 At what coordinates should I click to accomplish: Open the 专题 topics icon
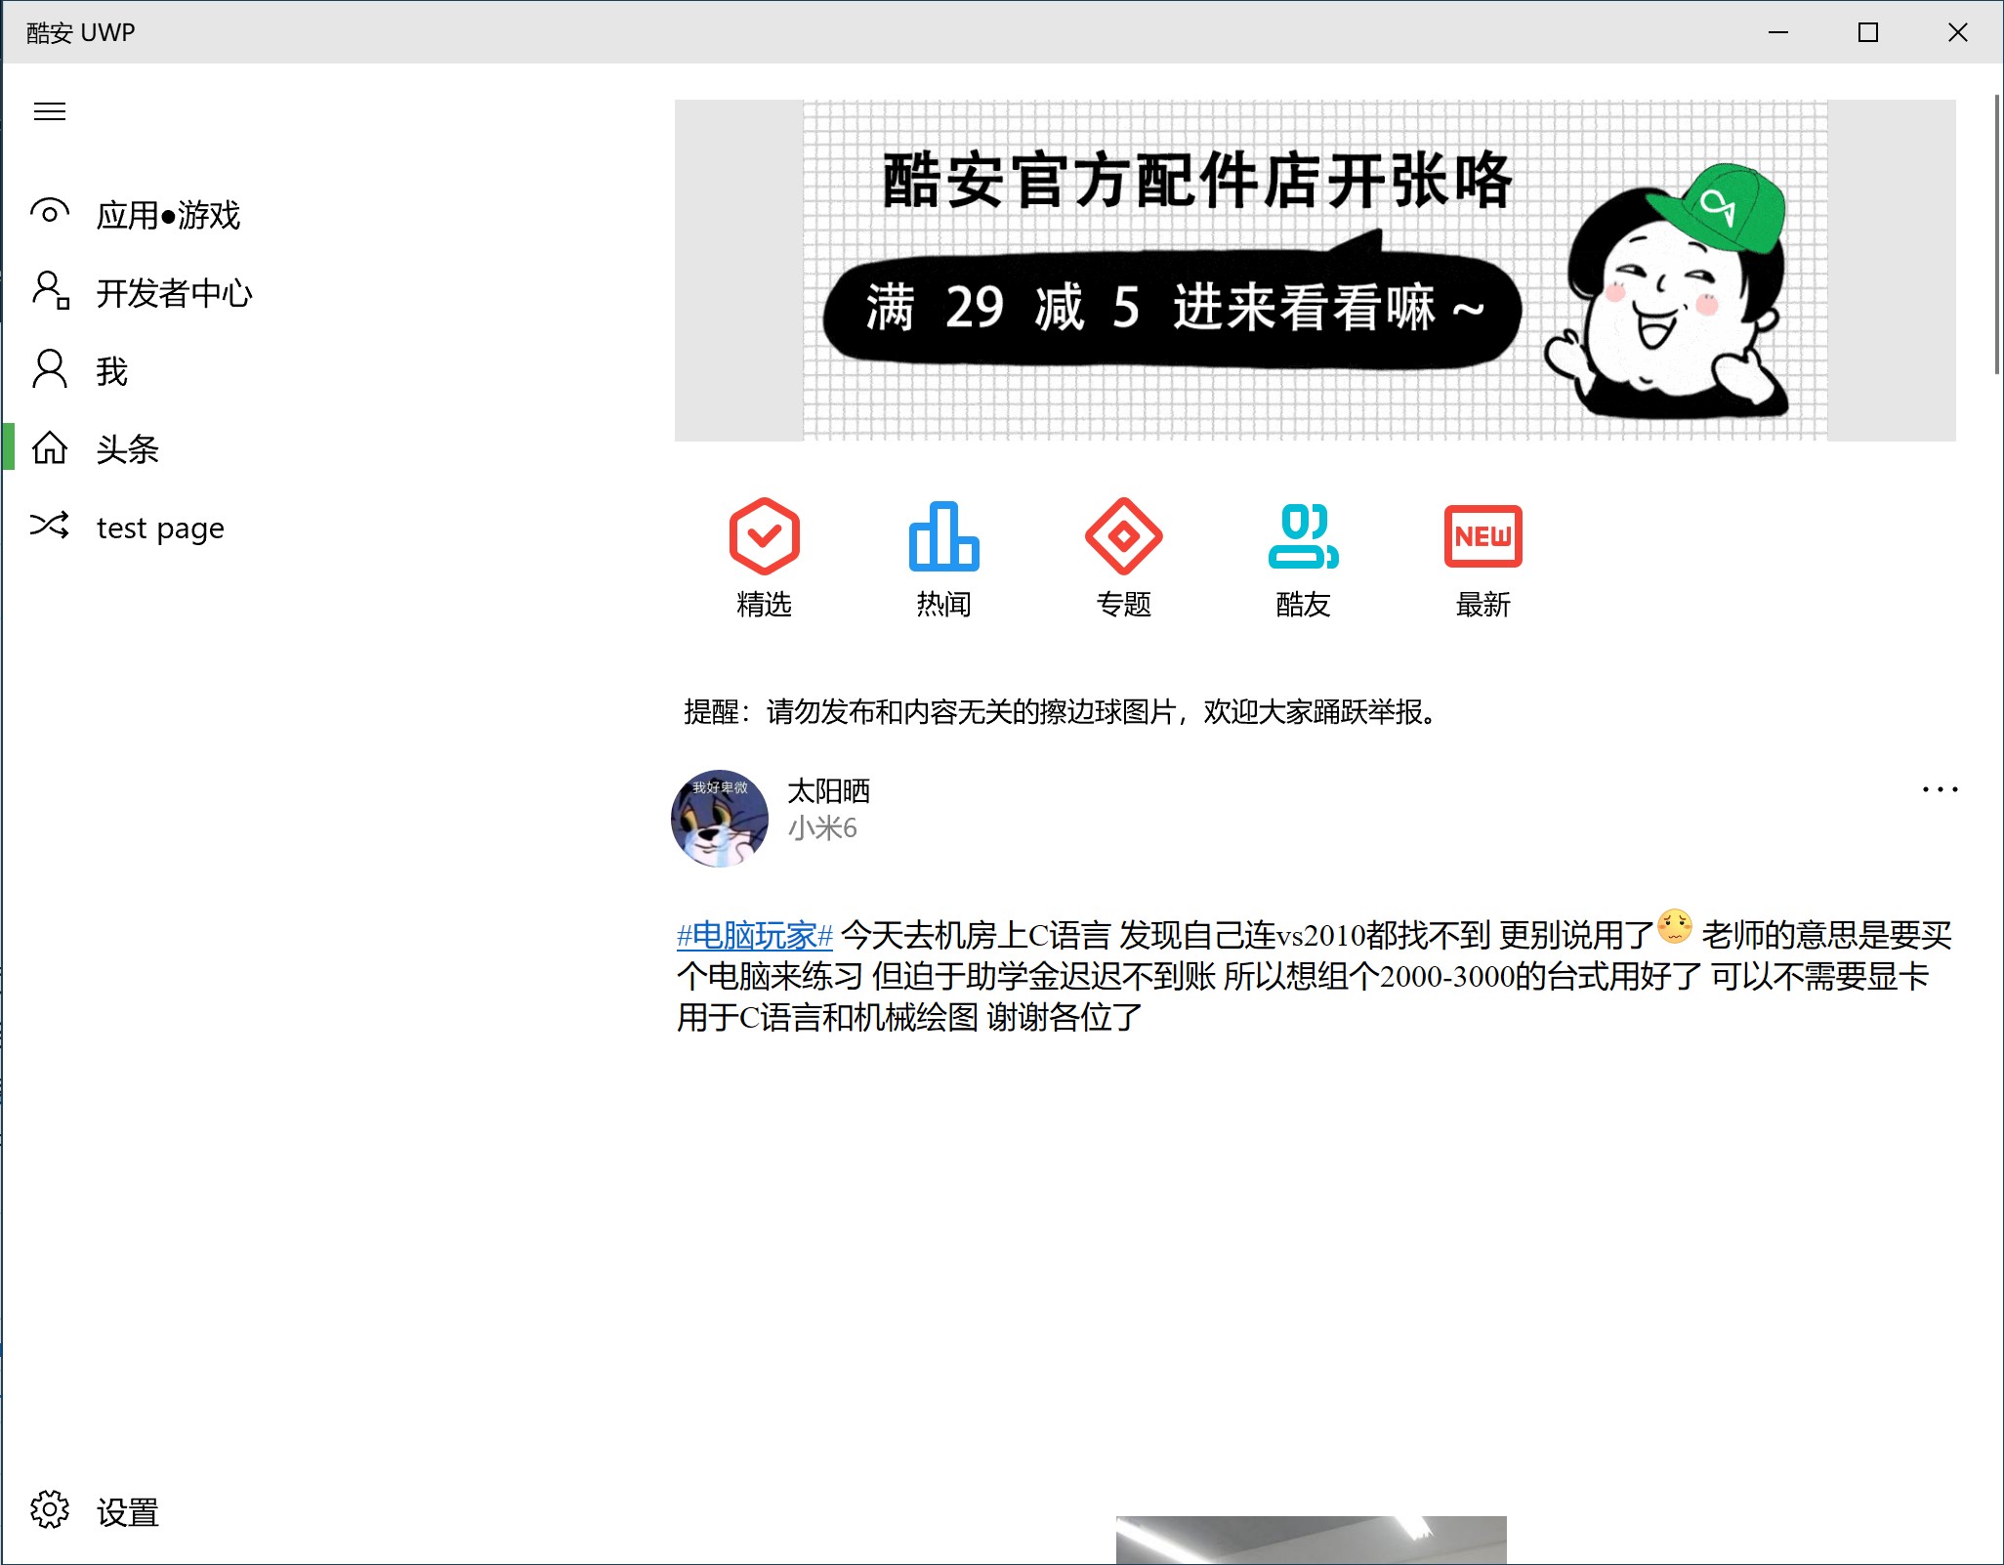(1123, 536)
